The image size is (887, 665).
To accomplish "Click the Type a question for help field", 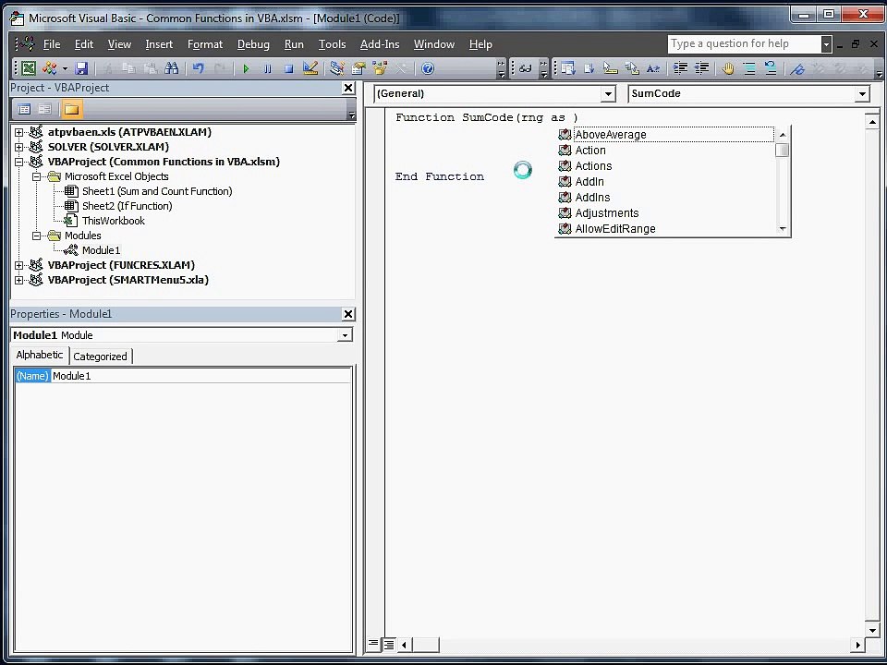I will pos(744,44).
